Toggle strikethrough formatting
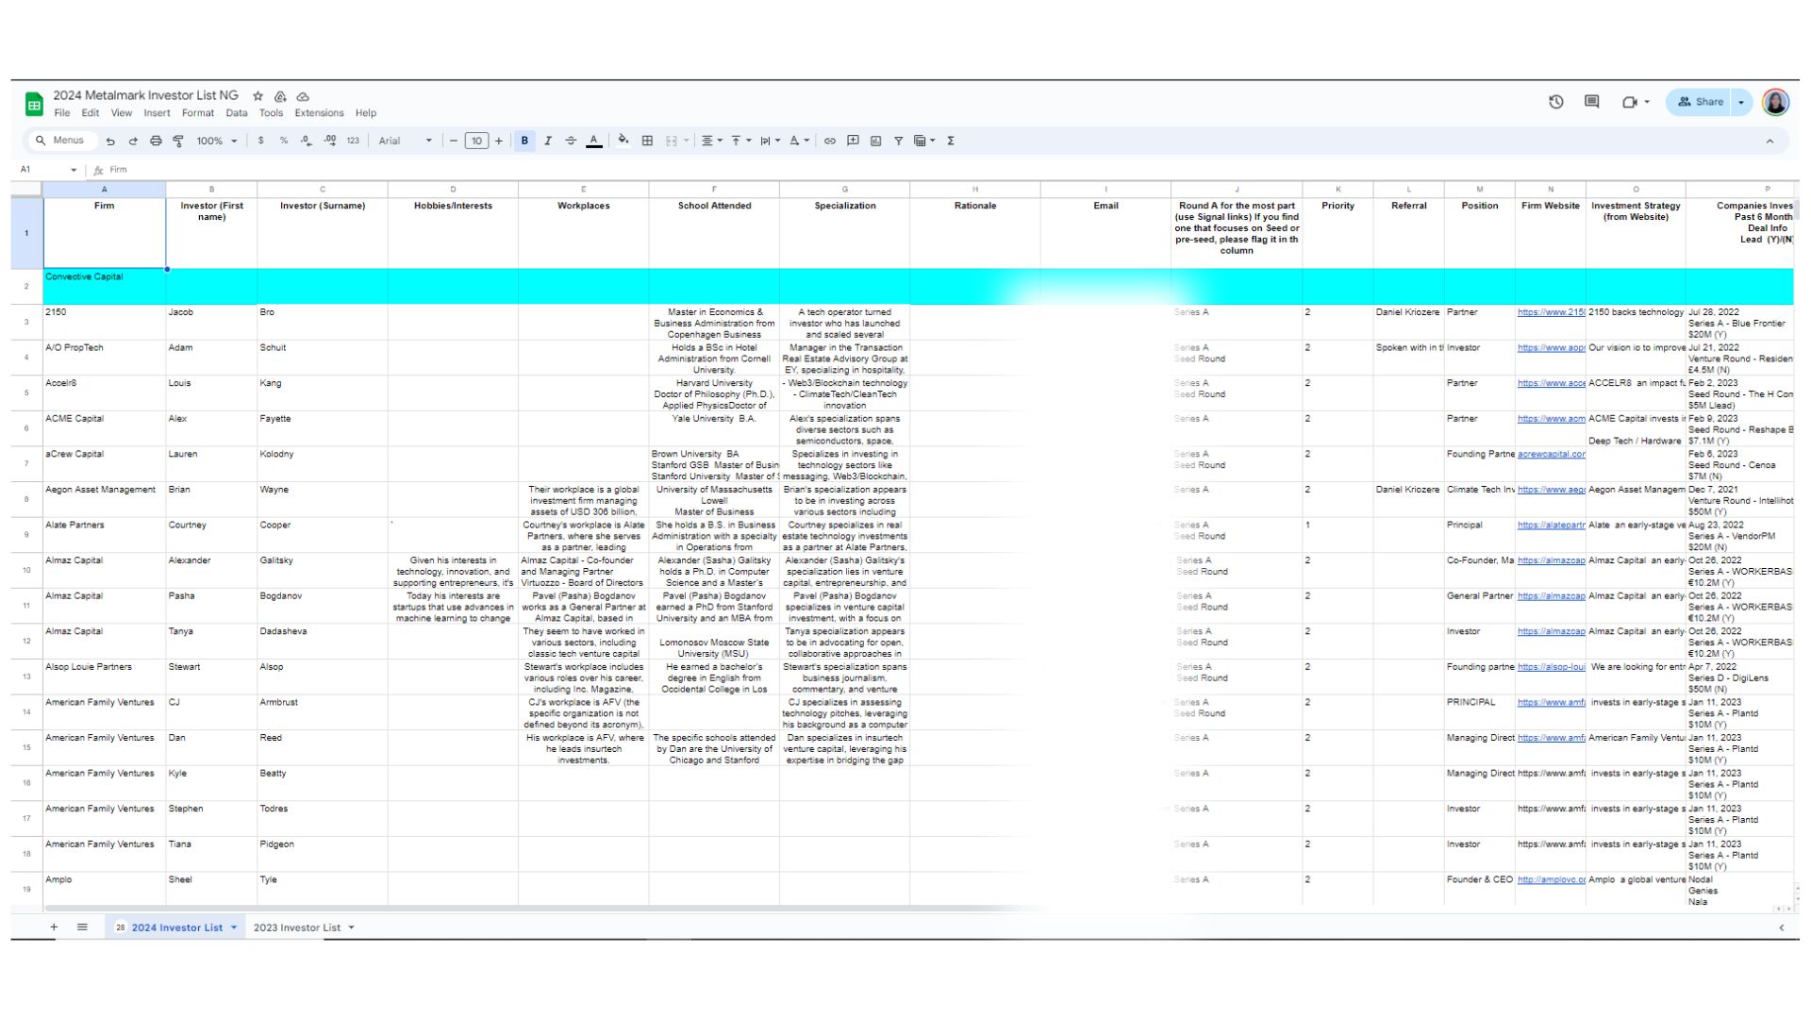 (x=571, y=142)
